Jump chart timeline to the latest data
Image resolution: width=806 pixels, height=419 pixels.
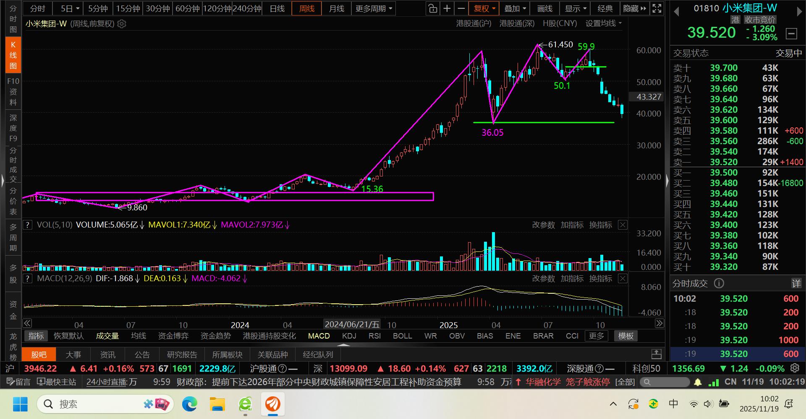click(659, 323)
